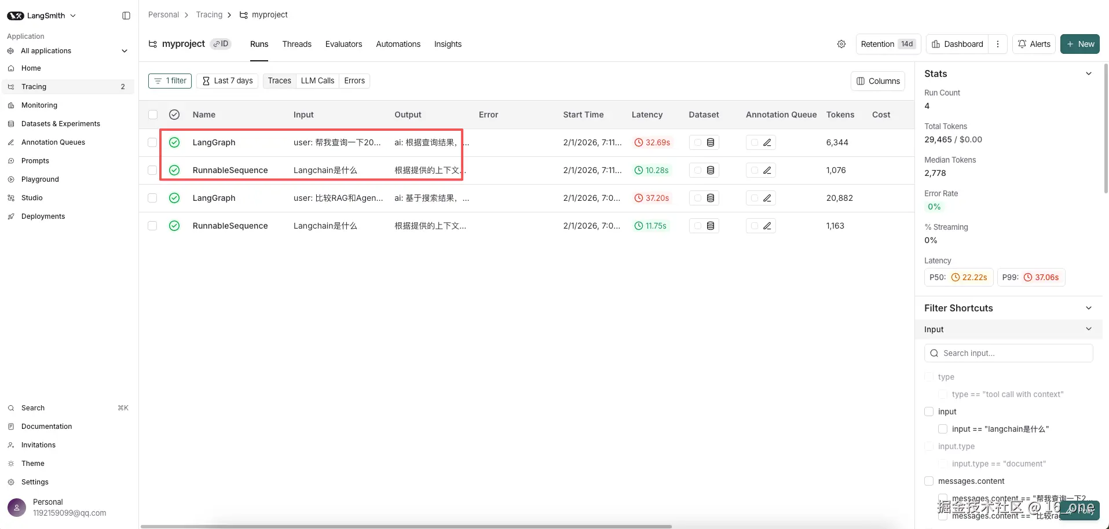
Task: Open the 1 filter menu
Action: [x=170, y=81]
